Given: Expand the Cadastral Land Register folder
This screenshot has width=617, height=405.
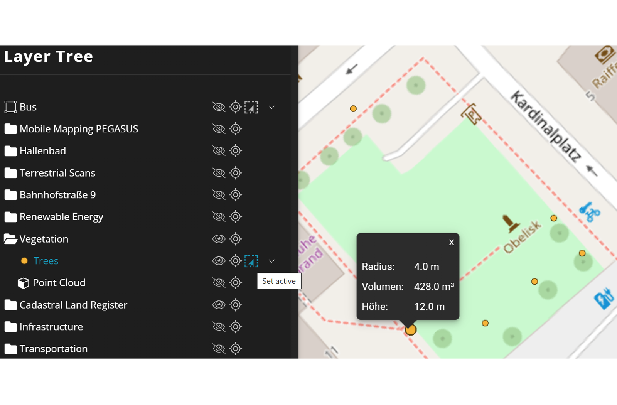Looking at the screenshot, I should tap(10, 305).
